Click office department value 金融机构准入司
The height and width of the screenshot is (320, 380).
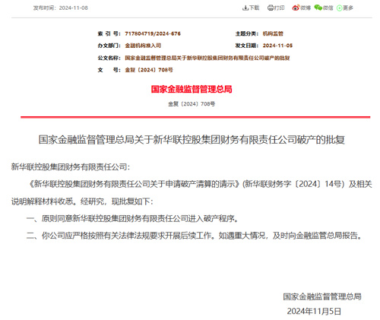click(143, 46)
